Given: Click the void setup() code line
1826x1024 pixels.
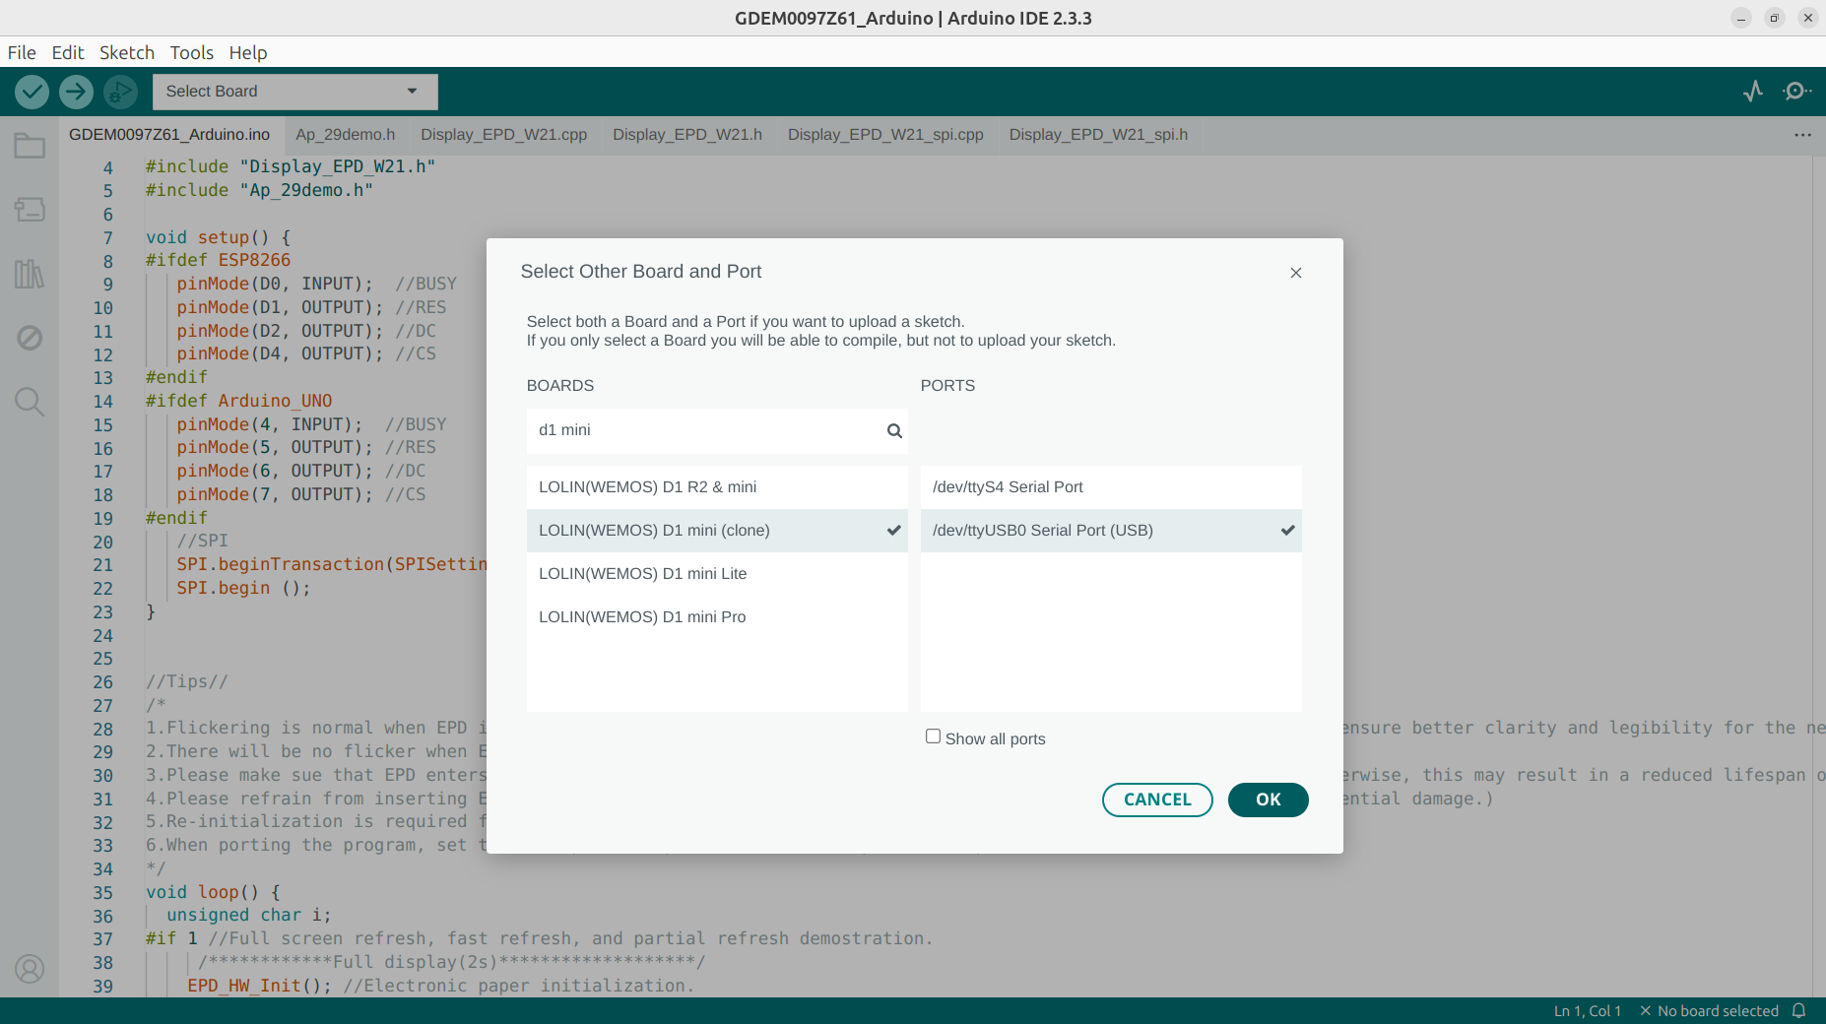Looking at the screenshot, I should click(x=218, y=237).
